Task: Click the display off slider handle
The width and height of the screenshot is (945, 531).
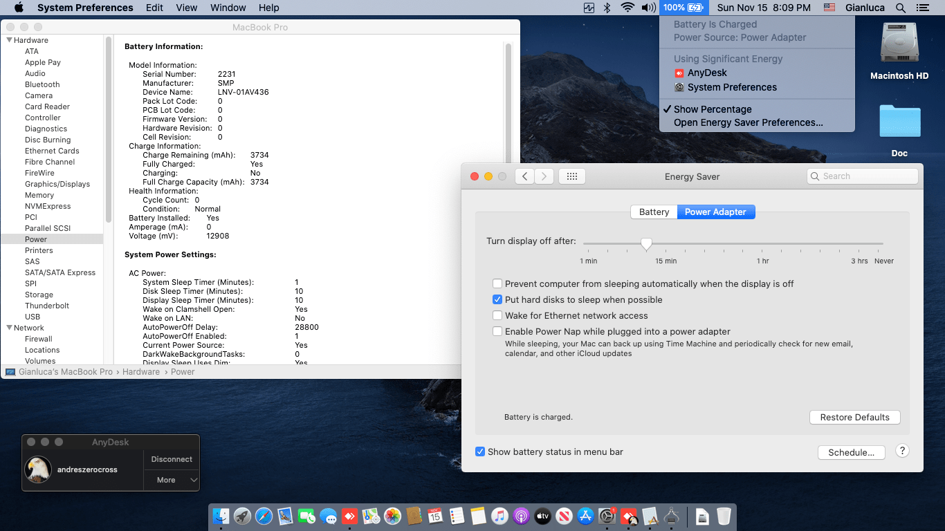Action: (646, 244)
